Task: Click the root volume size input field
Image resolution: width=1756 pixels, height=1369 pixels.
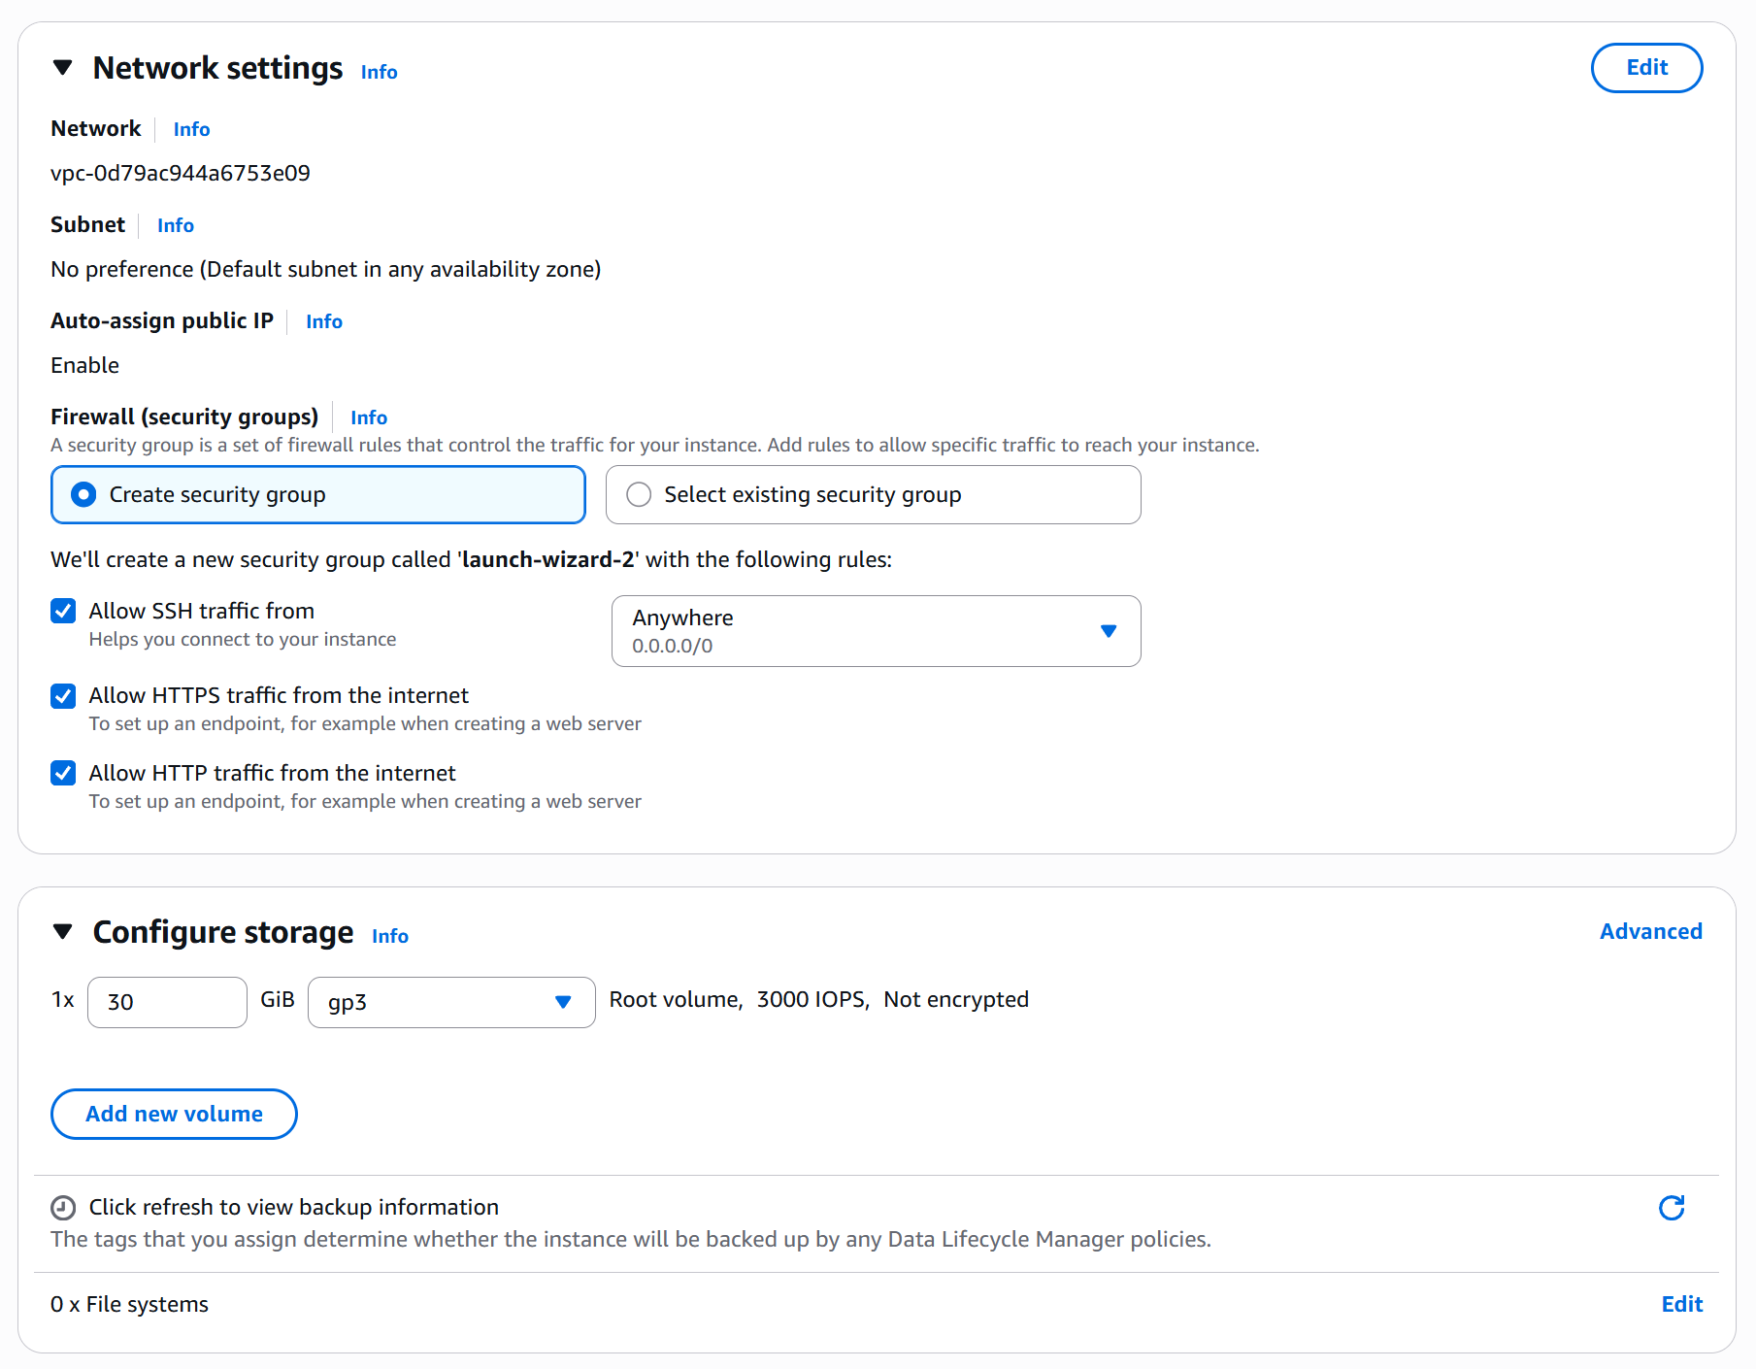Action: pyautogui.click(x=167, y=1002)
